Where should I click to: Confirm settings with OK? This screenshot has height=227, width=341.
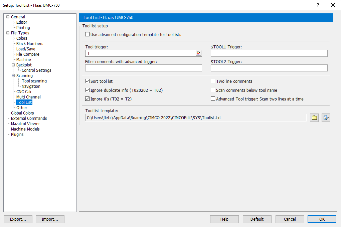(322, 219)
